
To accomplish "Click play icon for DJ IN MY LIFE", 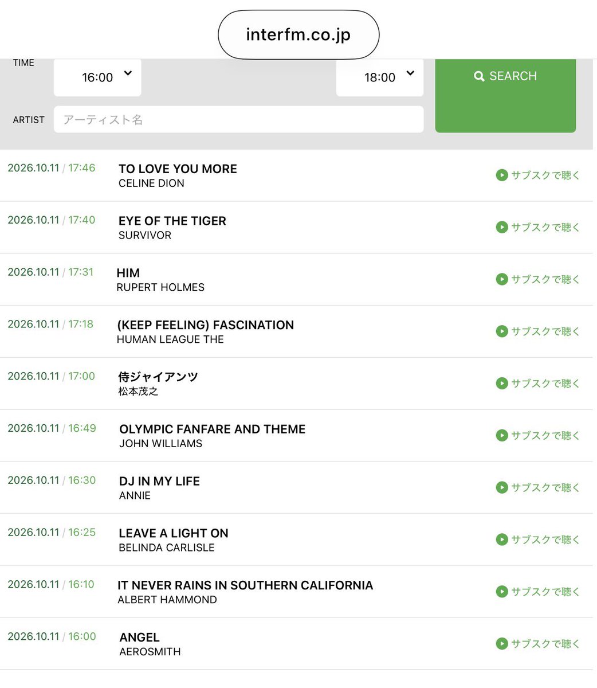I will [x=502, y=487].
